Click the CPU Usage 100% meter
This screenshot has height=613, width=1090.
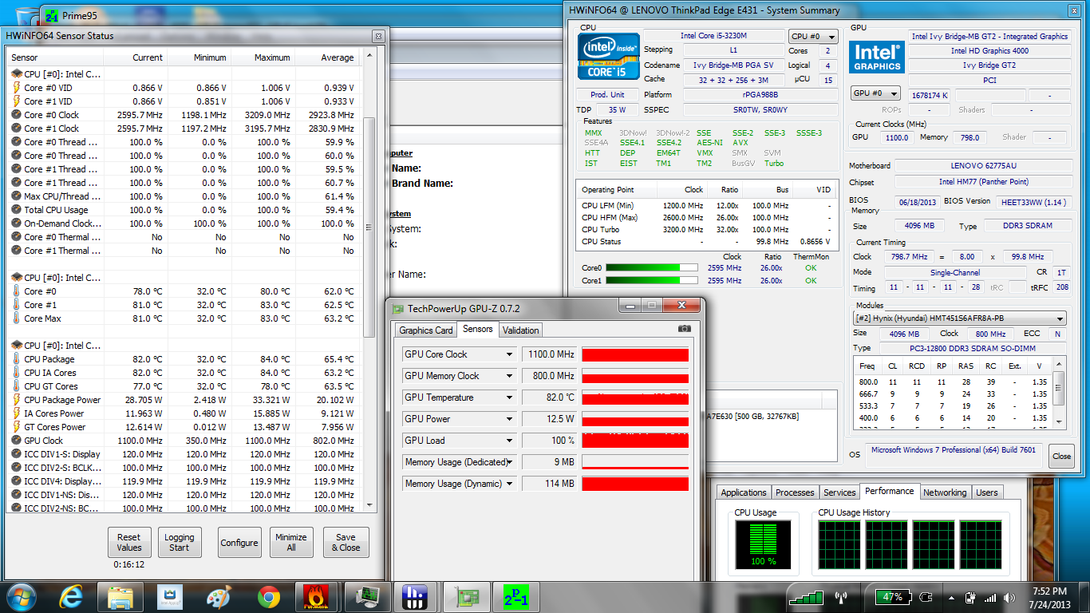click(x=763, y=544)
